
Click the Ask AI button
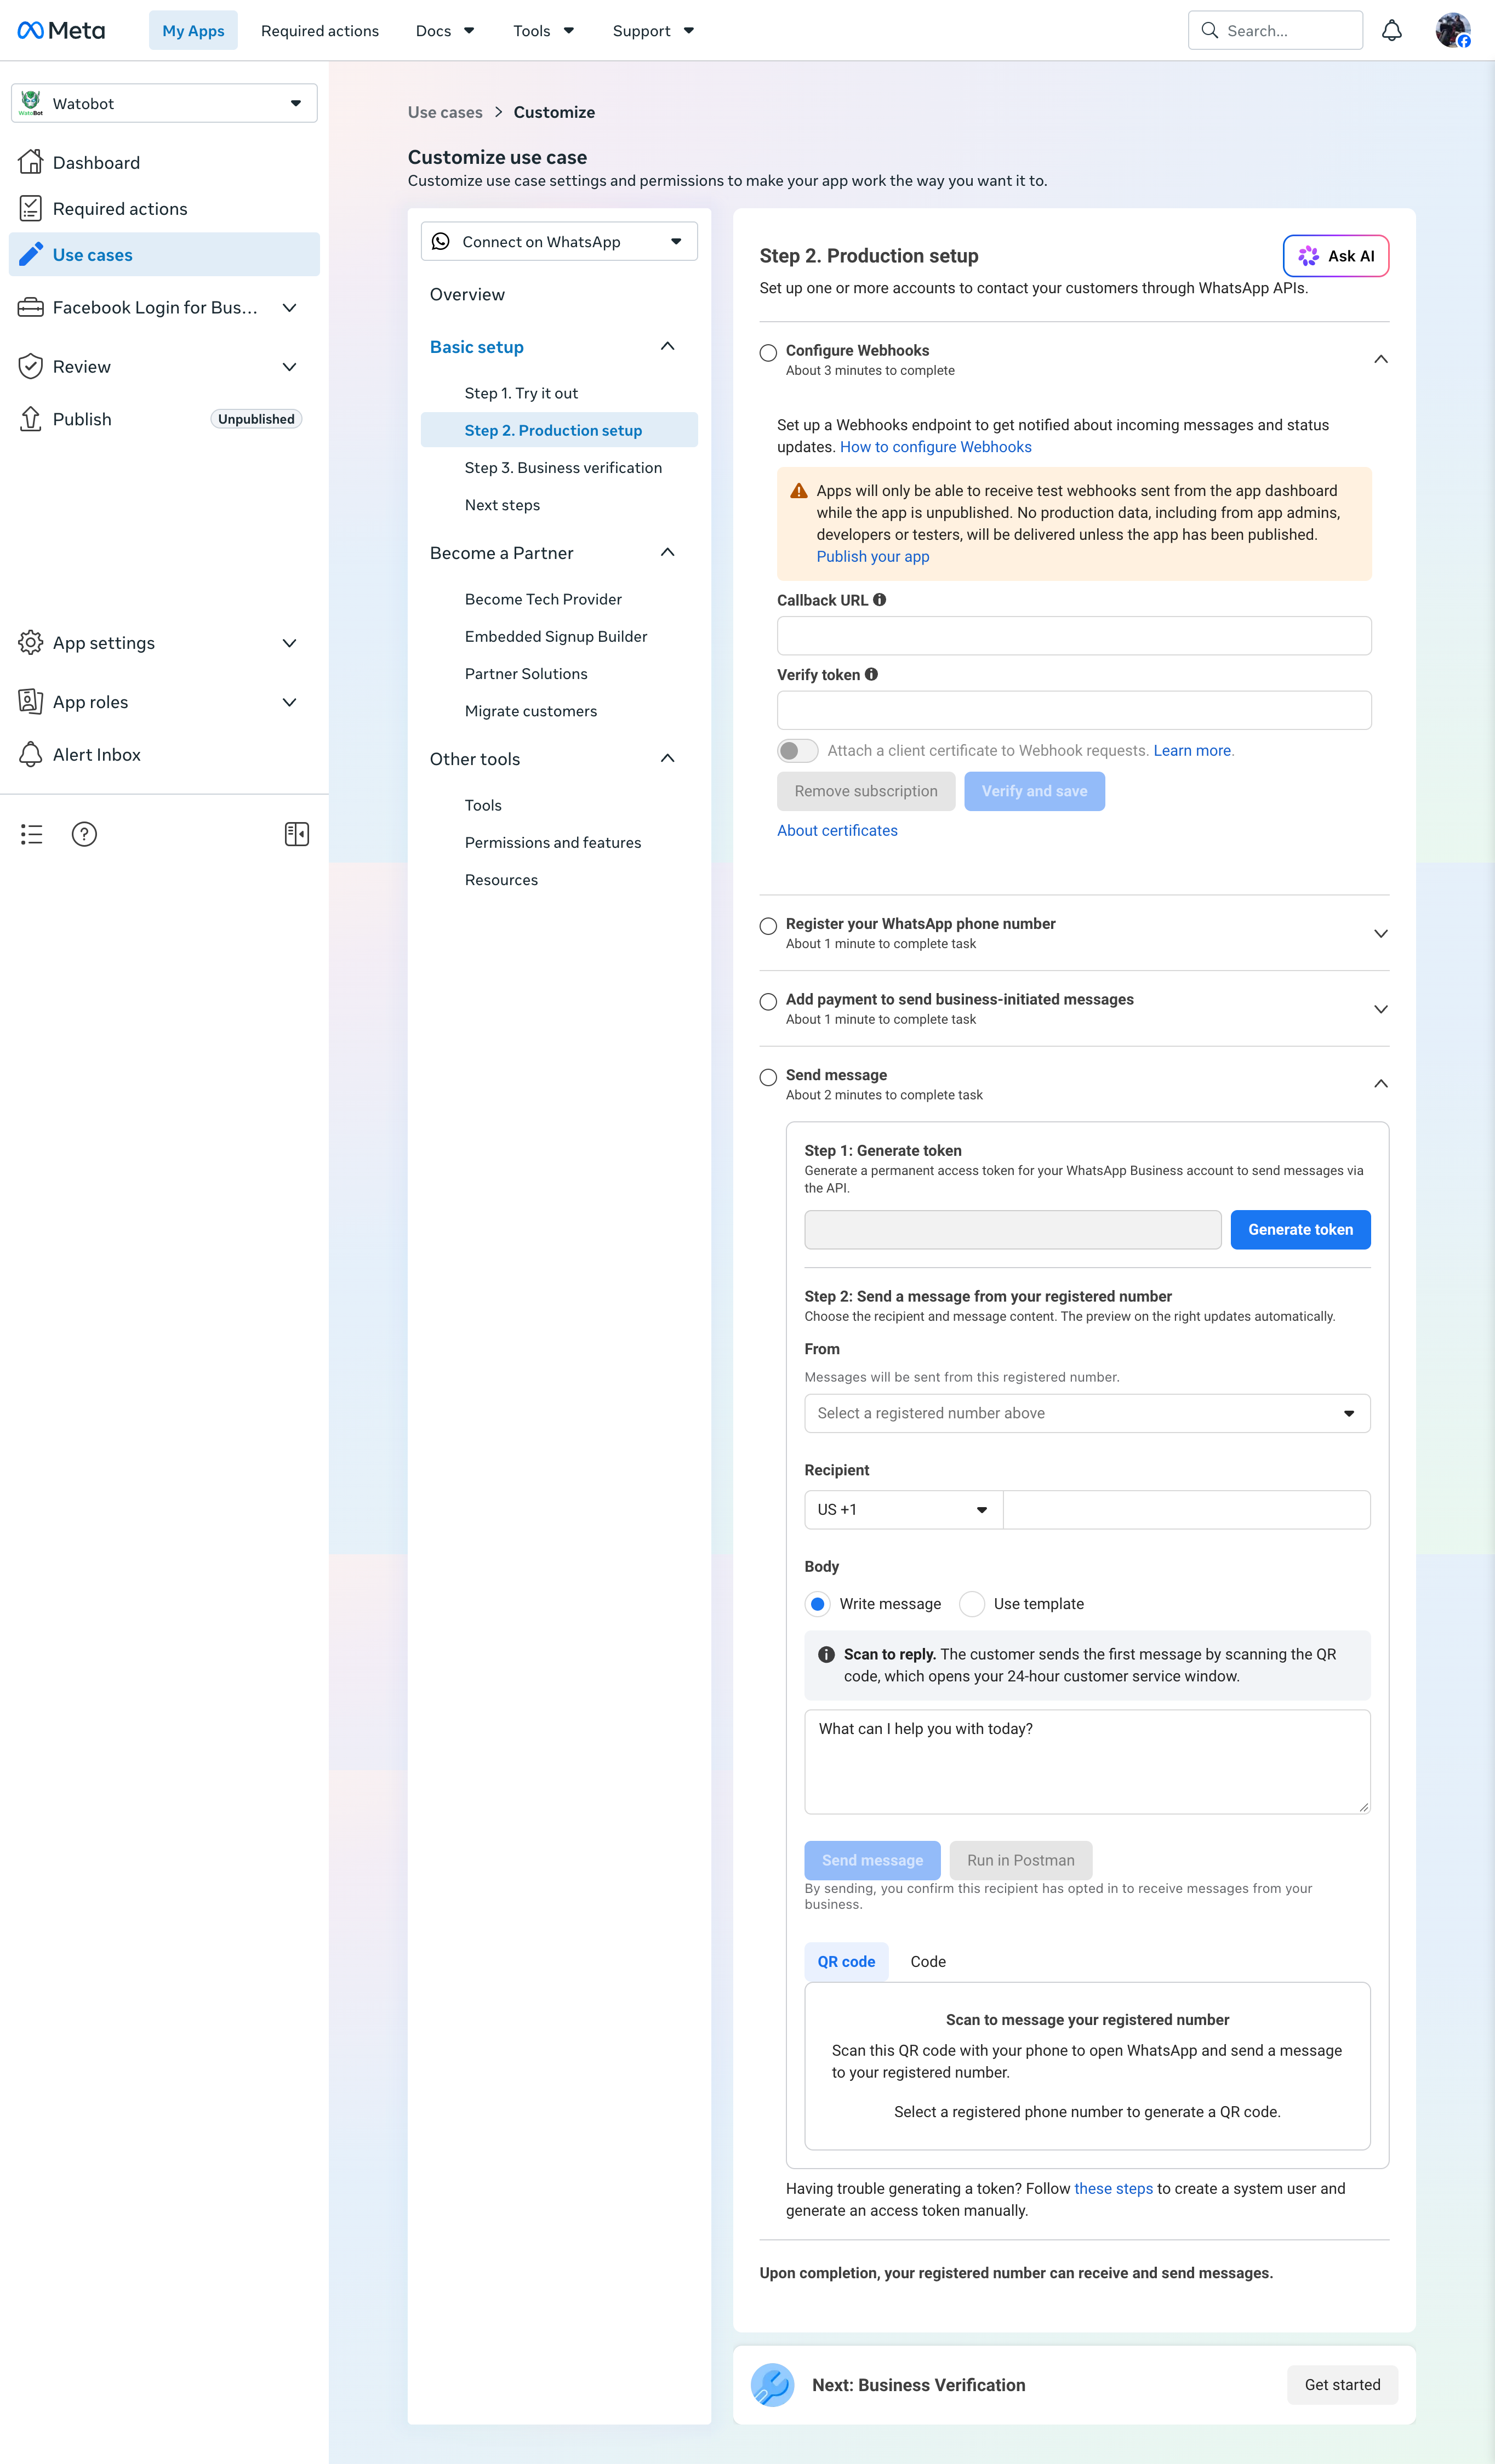pos(1336,256)
